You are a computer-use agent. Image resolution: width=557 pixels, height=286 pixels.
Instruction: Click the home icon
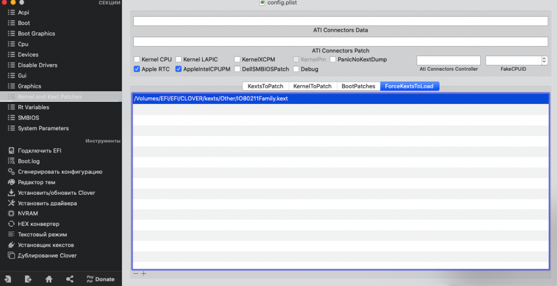coord(49,279)
